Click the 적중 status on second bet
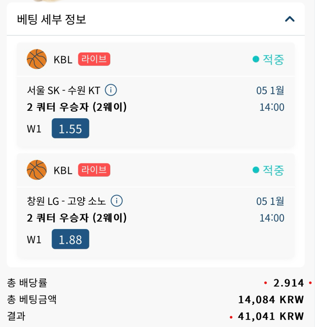 [268, 170]
